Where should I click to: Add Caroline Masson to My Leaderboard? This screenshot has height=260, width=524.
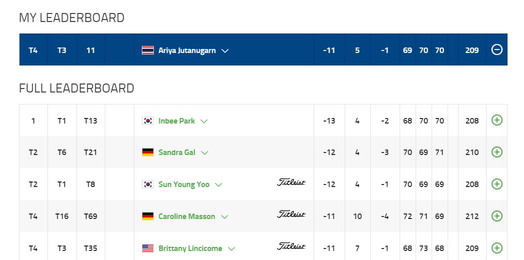[x=497, y=216]
